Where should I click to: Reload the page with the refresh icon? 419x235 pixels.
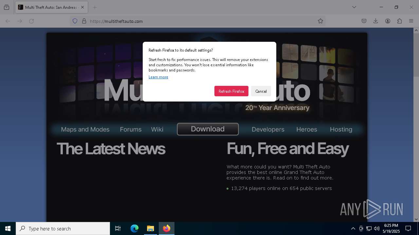tap(31, 21)
